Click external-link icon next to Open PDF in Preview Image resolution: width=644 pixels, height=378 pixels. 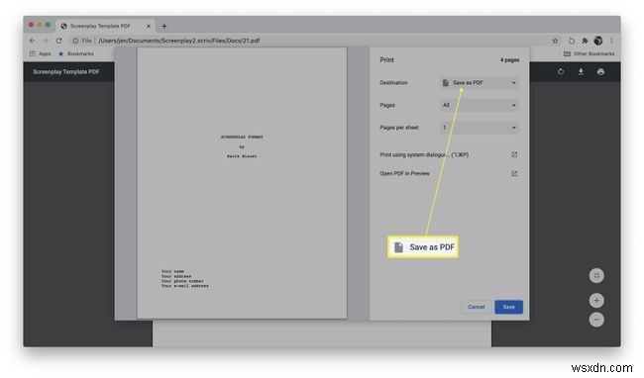(514, 173)
